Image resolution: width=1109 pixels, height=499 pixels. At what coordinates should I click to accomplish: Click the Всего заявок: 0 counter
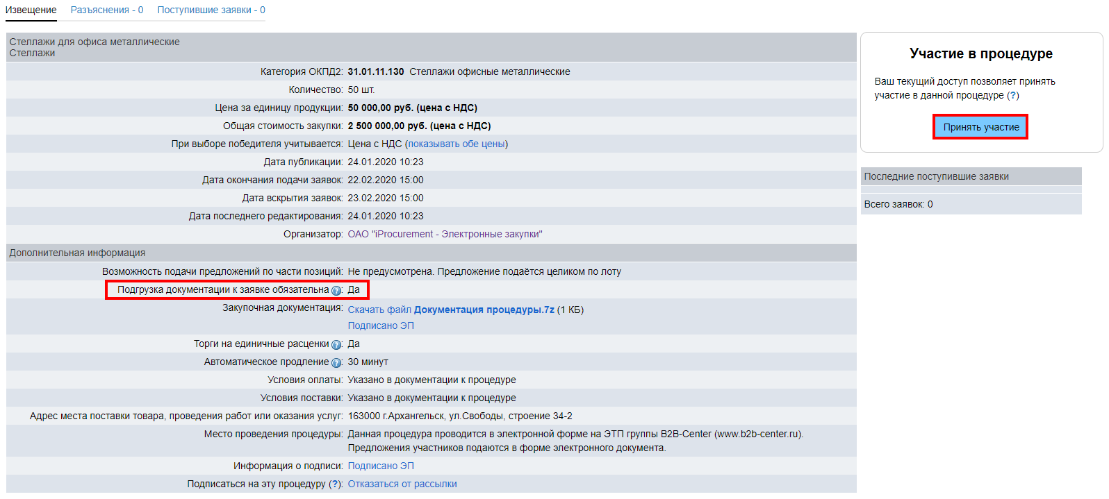[x=898, y=205]
